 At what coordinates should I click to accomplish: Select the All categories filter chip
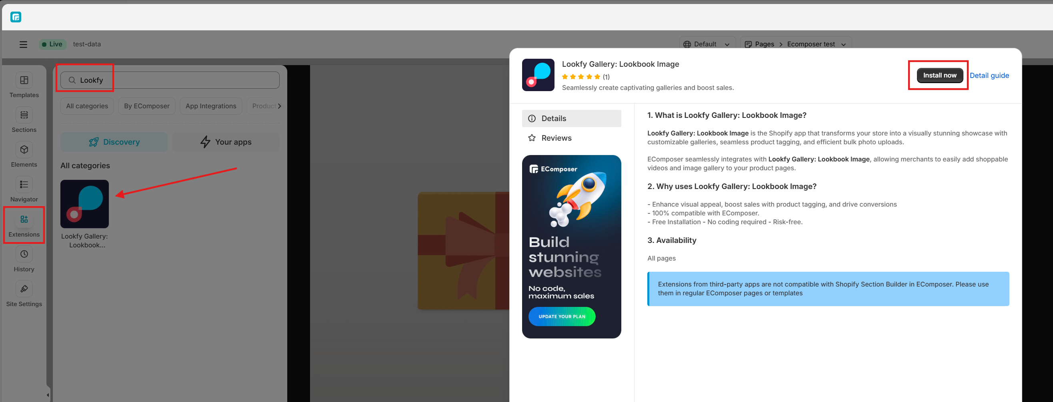(87, 106)
